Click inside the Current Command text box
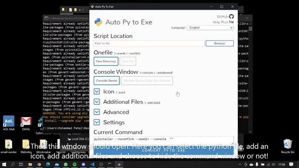Viewport: 299px width, 168px height. (164, 140)
